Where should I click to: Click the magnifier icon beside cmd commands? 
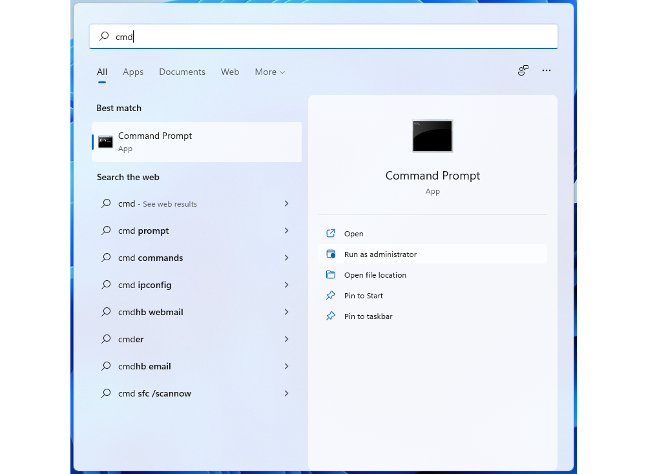[106, 258]
